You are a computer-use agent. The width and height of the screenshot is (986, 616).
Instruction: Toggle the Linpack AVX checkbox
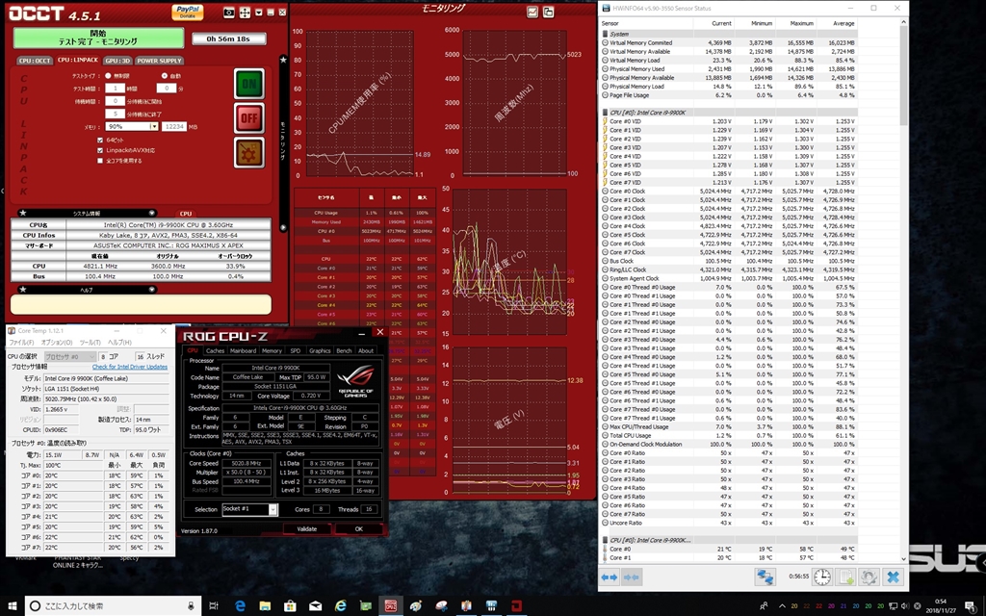click(x=100, y=150)
